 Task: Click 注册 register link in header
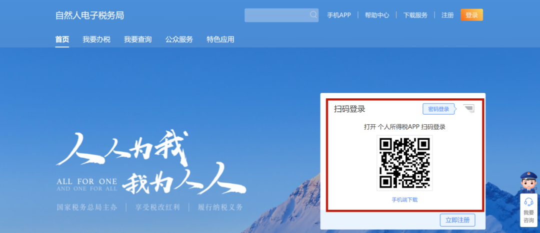(x=447, y=15)
